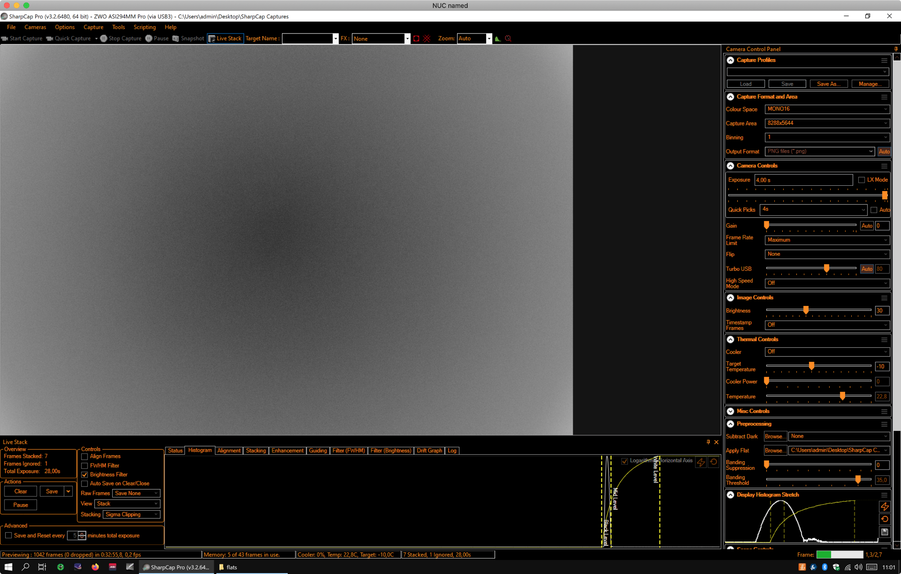Toggle the exposure Auto checkbox
901x574 pixels.
pos(874,210)
